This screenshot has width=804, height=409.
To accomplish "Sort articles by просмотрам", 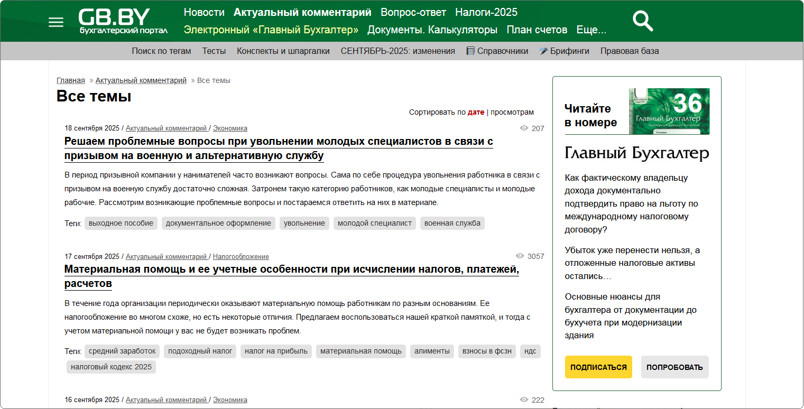I will point(512,112).
